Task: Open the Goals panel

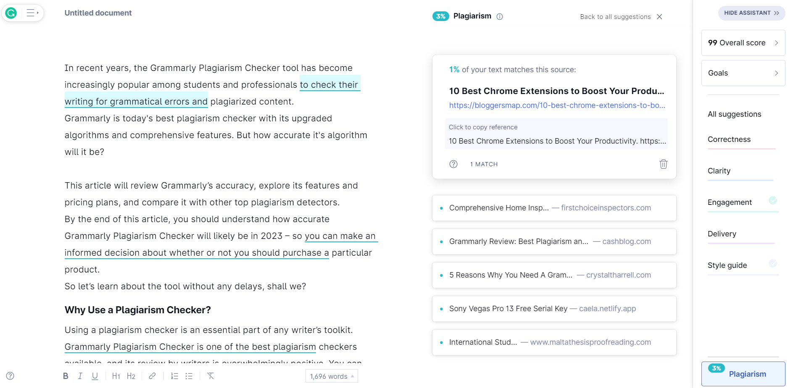Action: pyautogui.click(x=743, y=73)
